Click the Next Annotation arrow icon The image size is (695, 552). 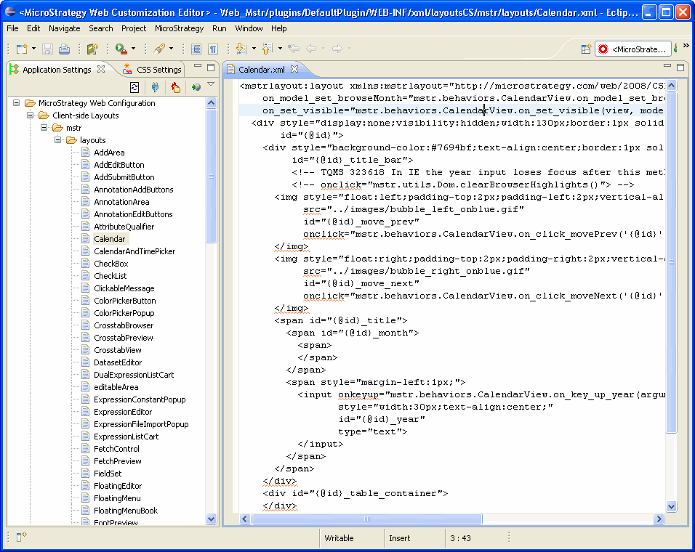[x=241, y=49]
